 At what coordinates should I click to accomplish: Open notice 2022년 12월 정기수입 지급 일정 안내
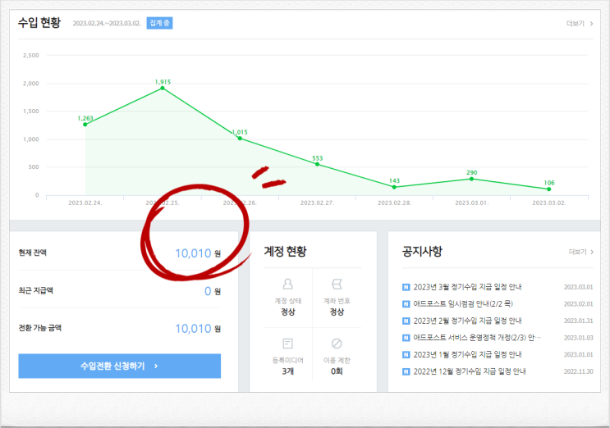pos(470,371)
